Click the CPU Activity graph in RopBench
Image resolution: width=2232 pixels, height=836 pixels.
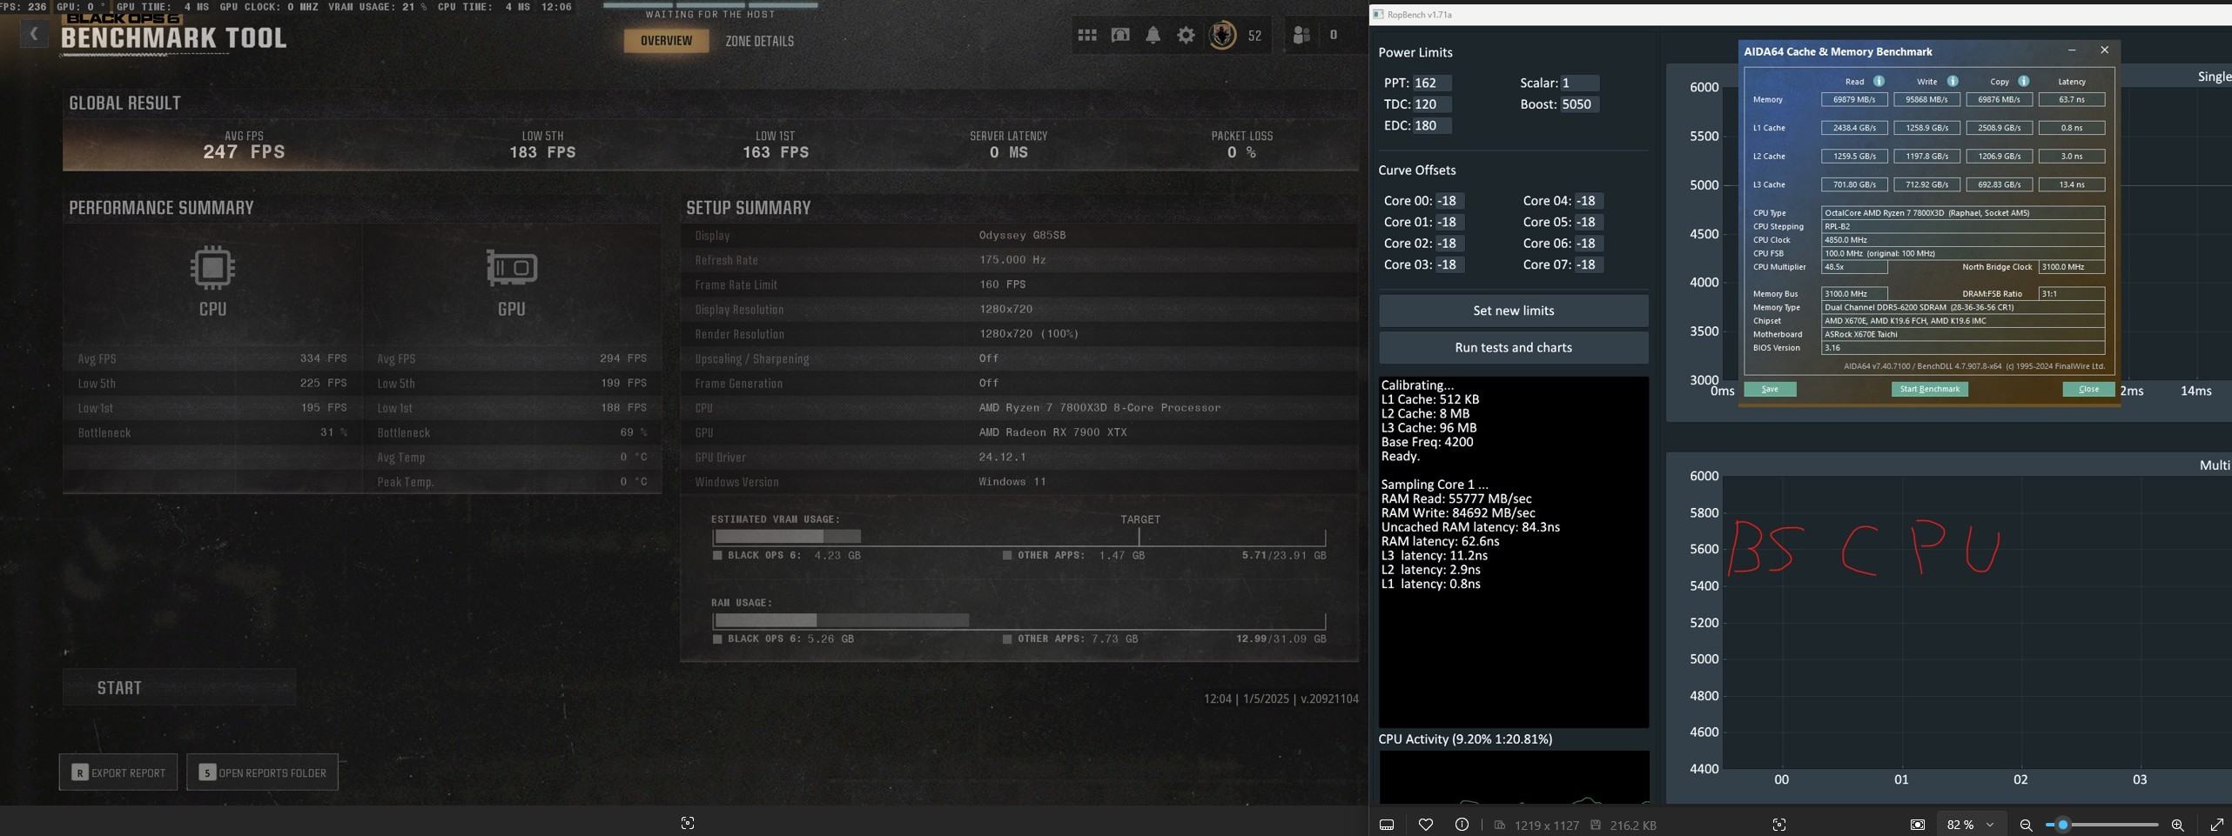1514,777
